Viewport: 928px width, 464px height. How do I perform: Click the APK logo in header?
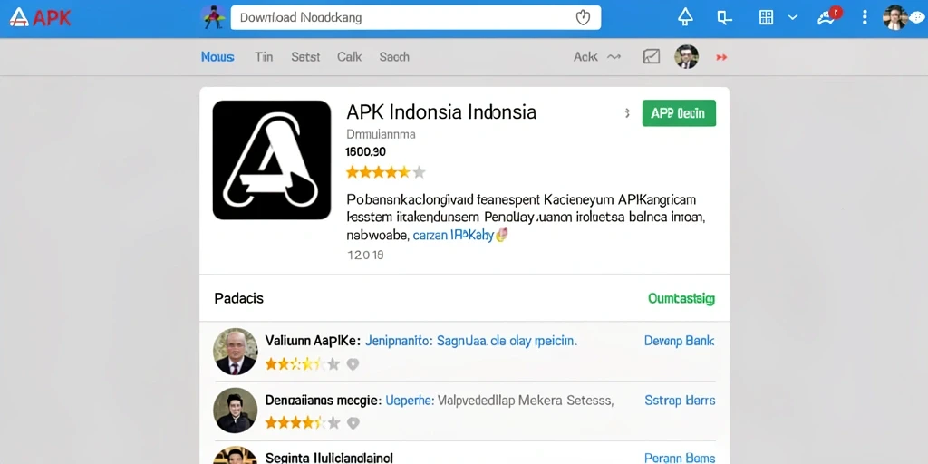[x=40, y=18]
